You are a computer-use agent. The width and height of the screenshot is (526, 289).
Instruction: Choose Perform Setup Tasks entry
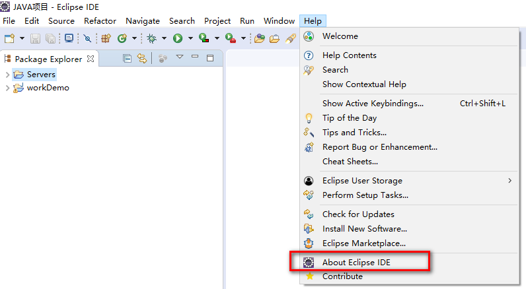(409, 195)
